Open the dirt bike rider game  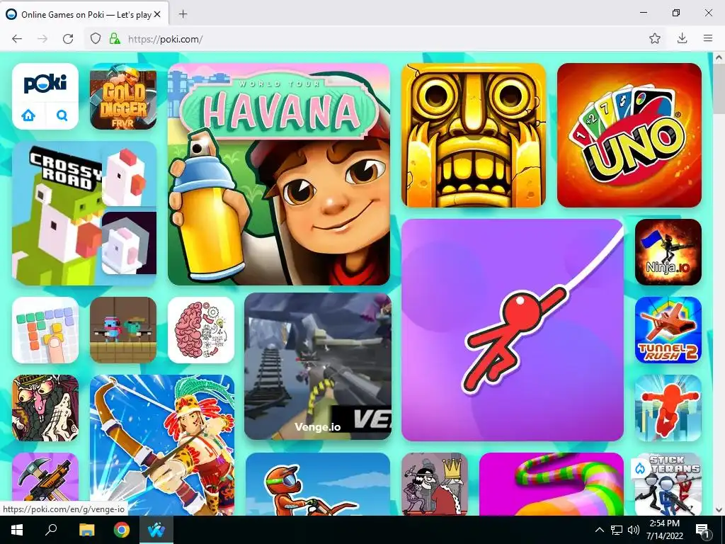[318, 484]
